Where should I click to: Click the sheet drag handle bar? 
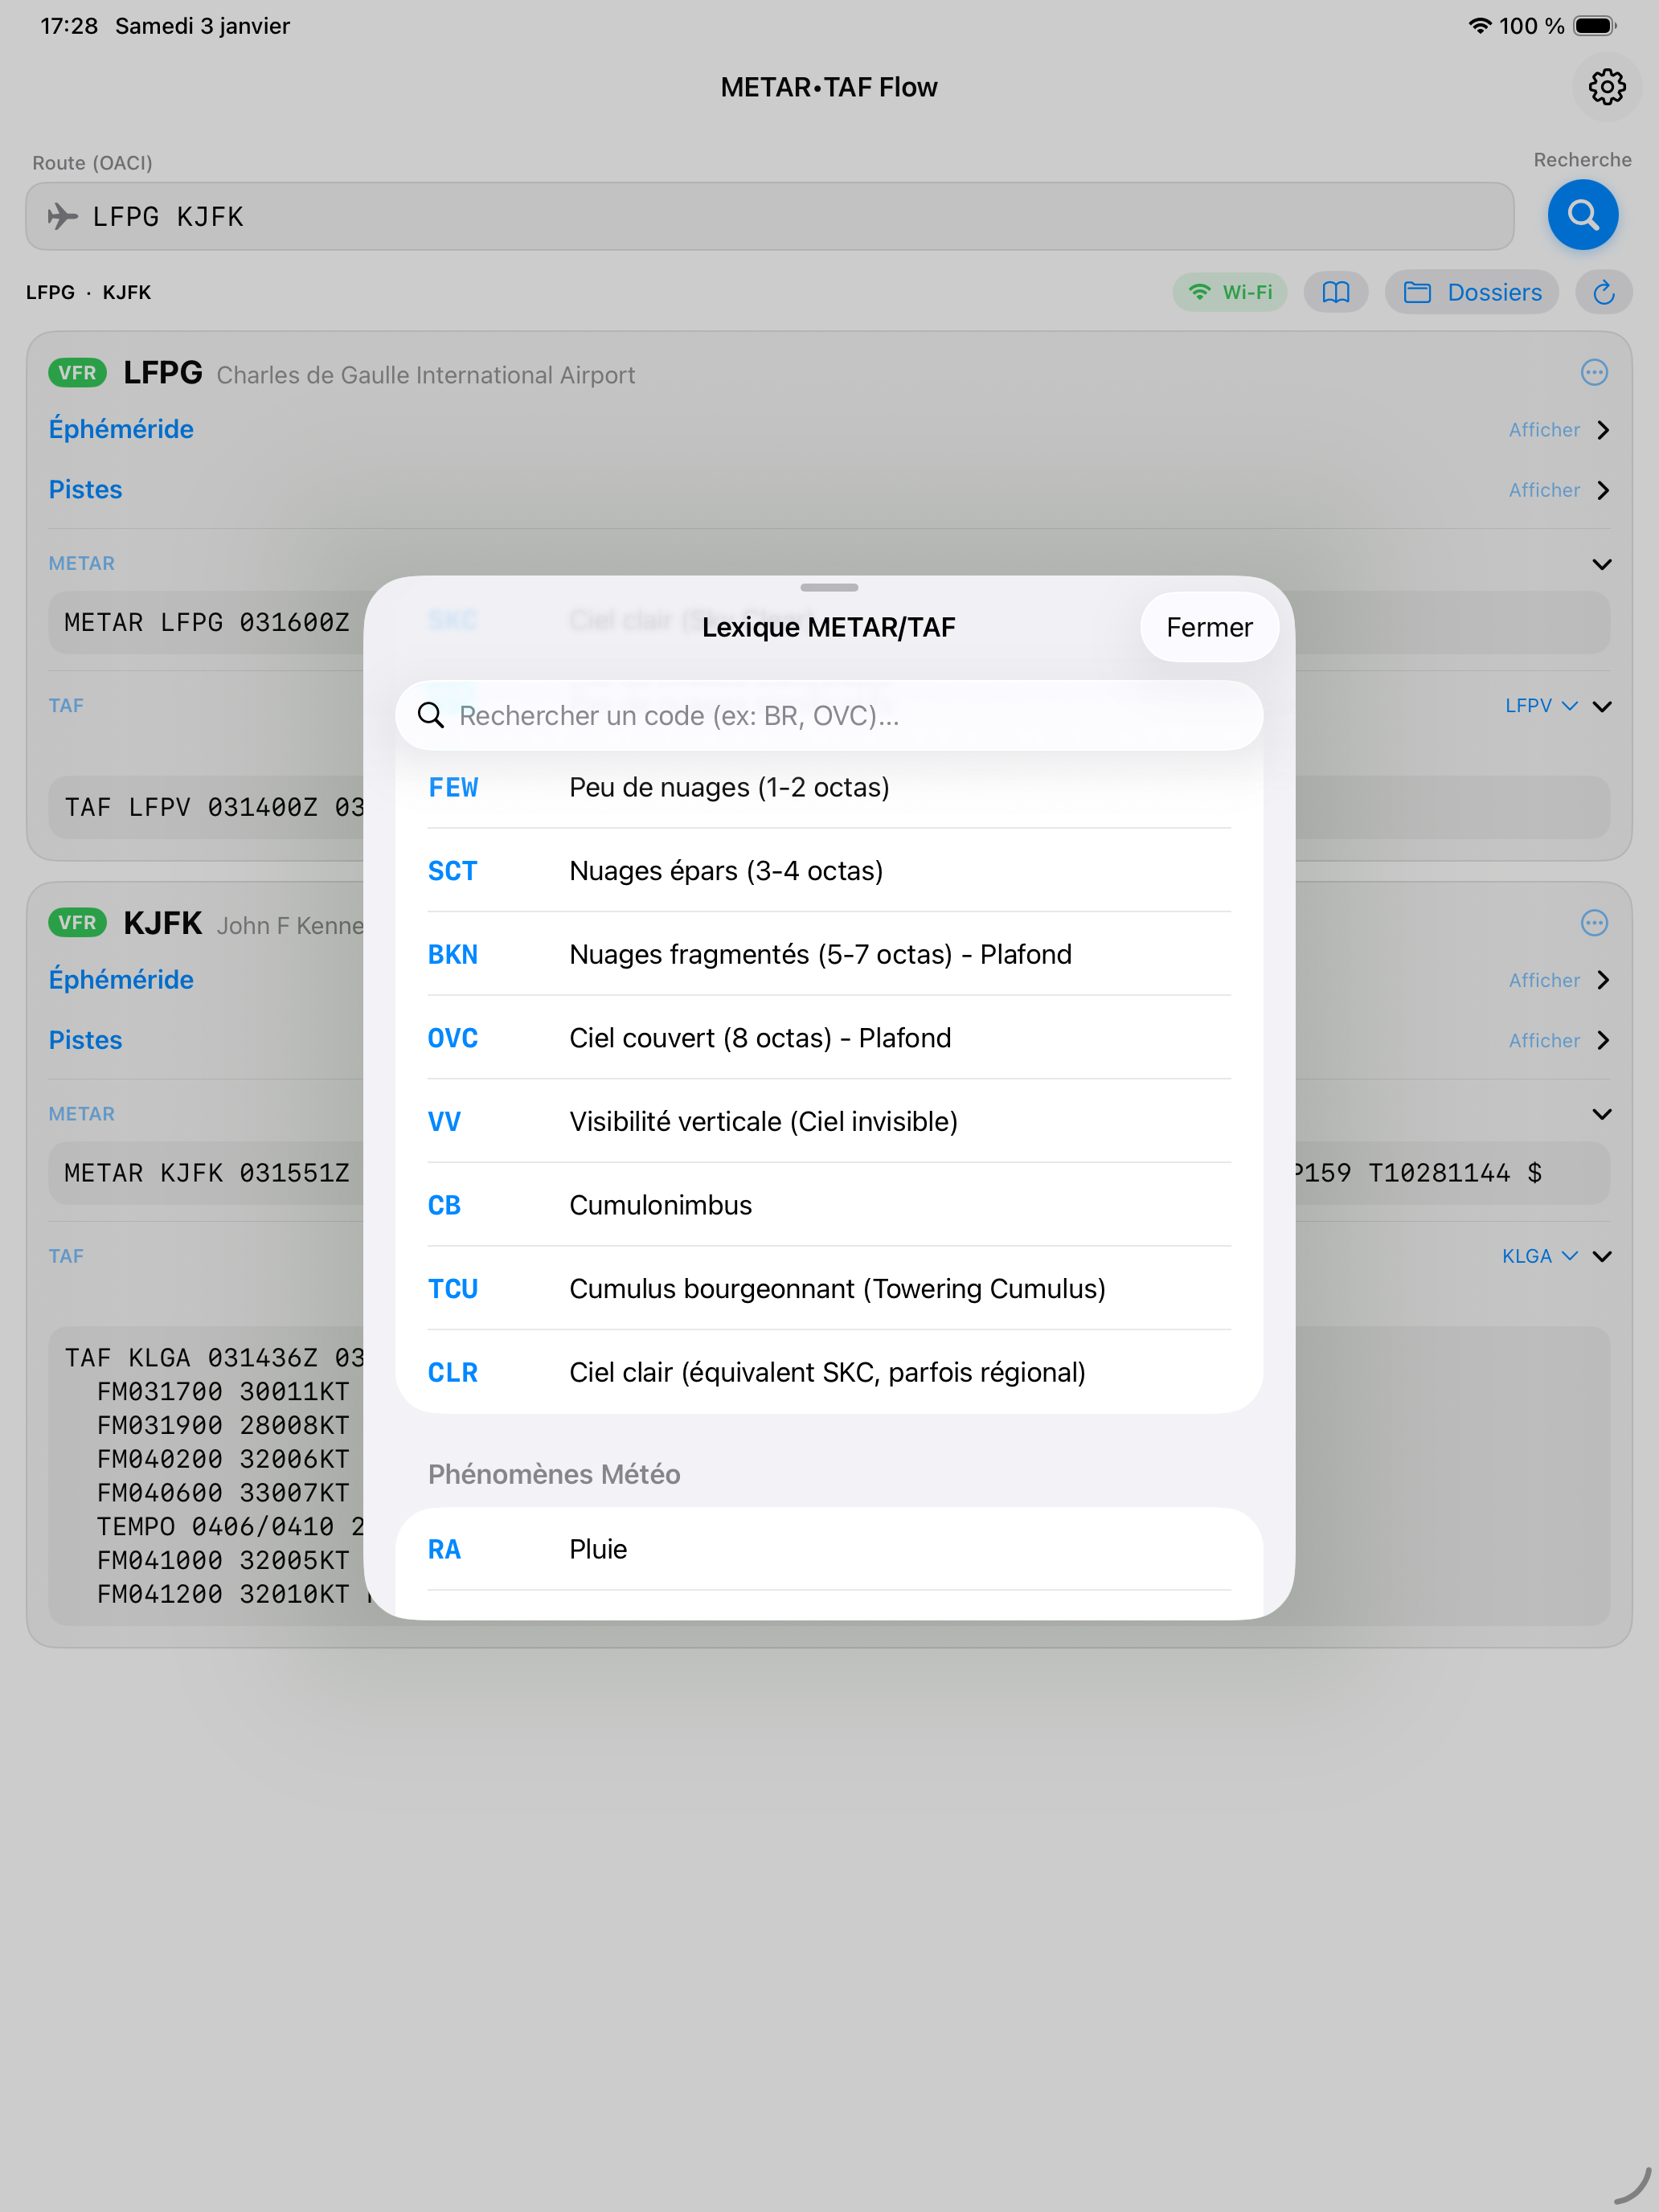pyautogui.click(x=829, y=587)
